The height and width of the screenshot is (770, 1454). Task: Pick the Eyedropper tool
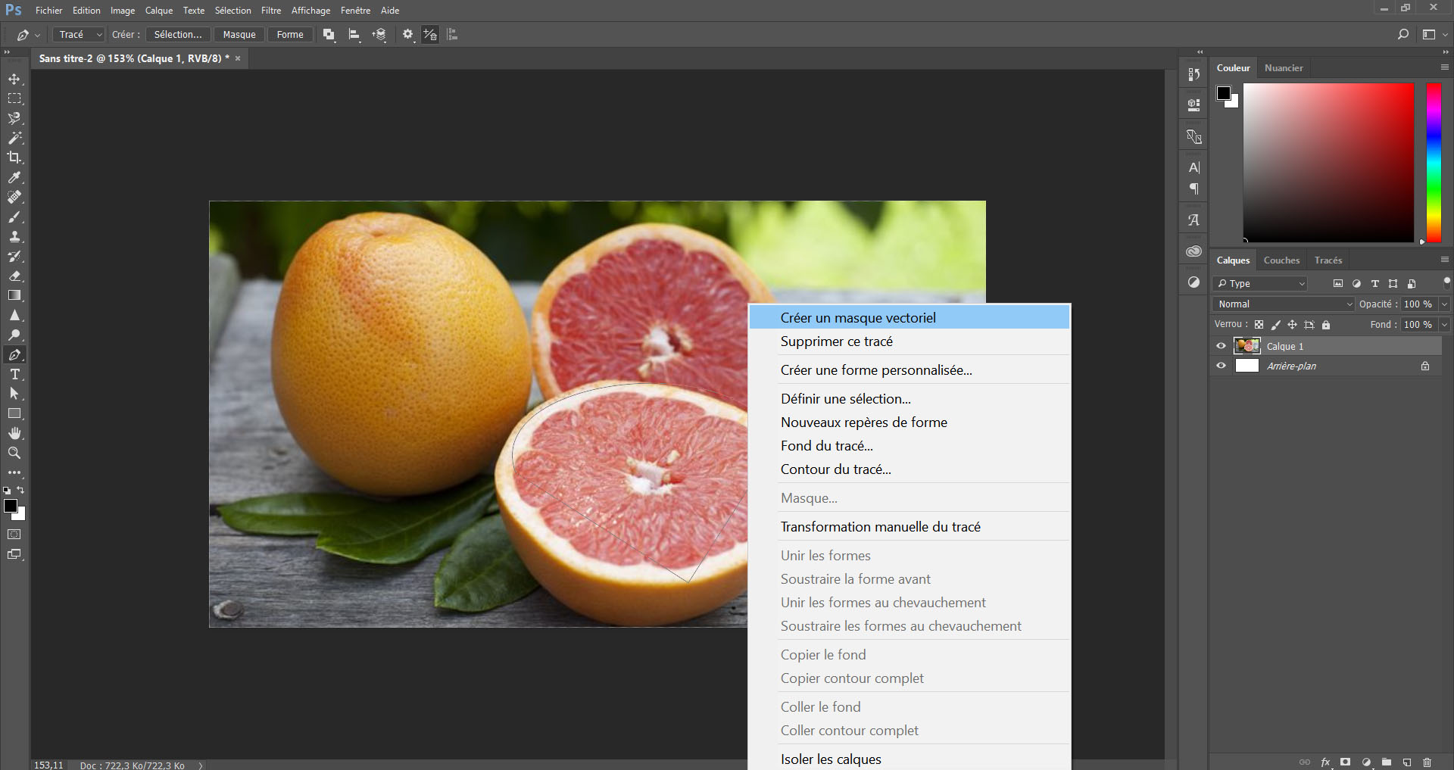pyautogui.click(x=14, y=177)
